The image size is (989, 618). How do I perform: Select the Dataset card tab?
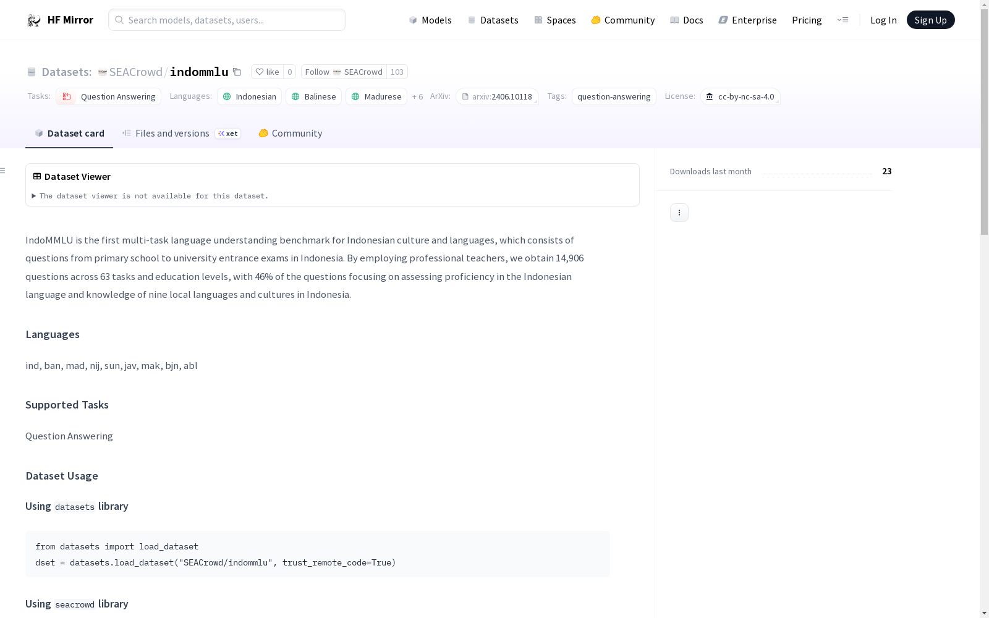click(x=69, y=133)
